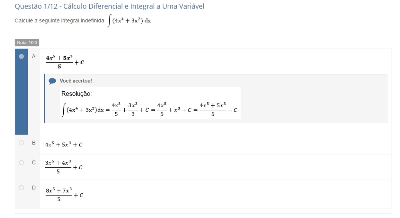
Task: Click the "Calcule a seguinte integral indefinida" text
Action: tap(59, 21)
